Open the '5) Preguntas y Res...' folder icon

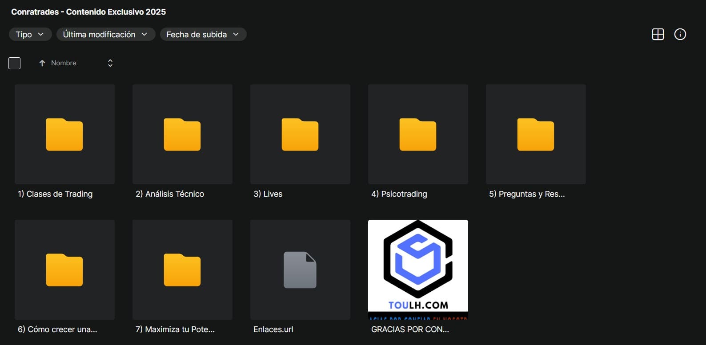click(536, 135)
